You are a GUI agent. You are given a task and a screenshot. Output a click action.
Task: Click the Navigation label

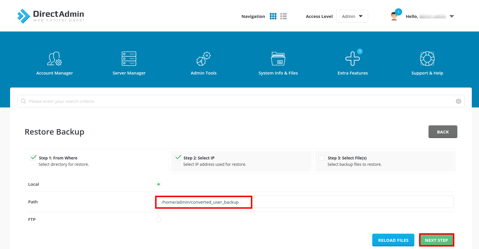pos(253,16)
